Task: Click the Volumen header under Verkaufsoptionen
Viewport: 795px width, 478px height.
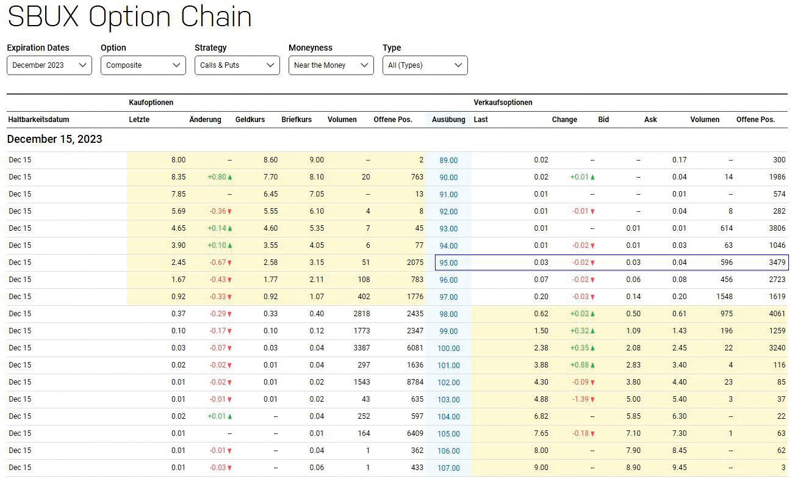Action: coord(705,120)
